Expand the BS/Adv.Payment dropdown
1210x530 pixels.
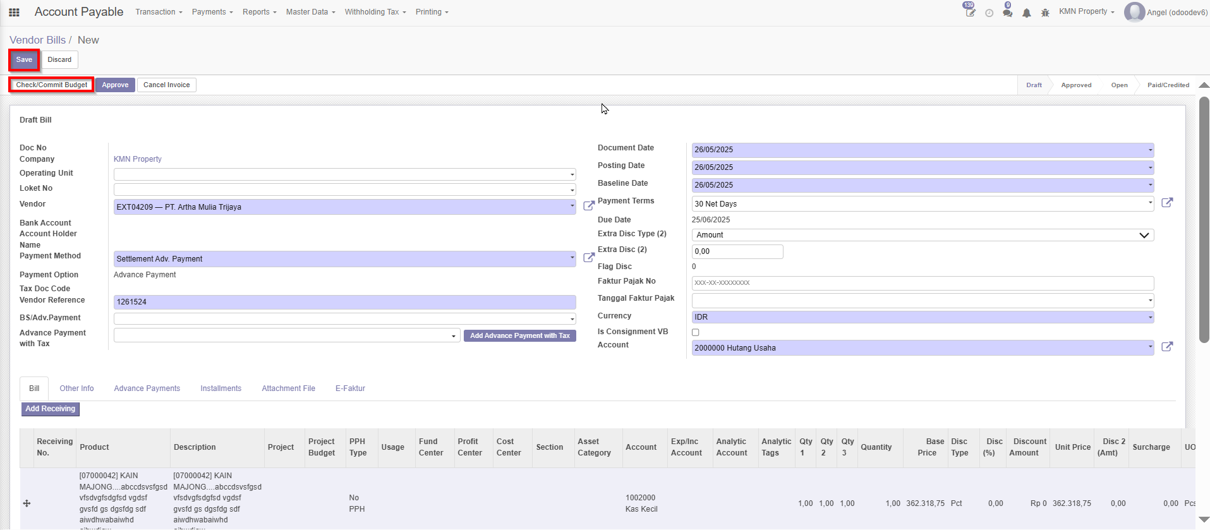[x=345, y=319]
